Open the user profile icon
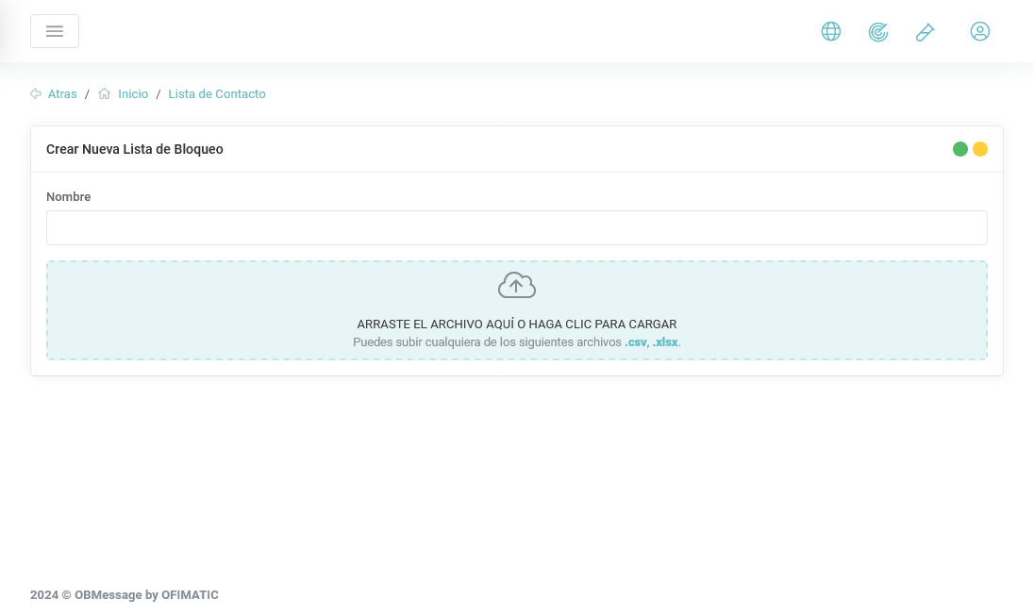The image size is (1034, 616). 980,31
